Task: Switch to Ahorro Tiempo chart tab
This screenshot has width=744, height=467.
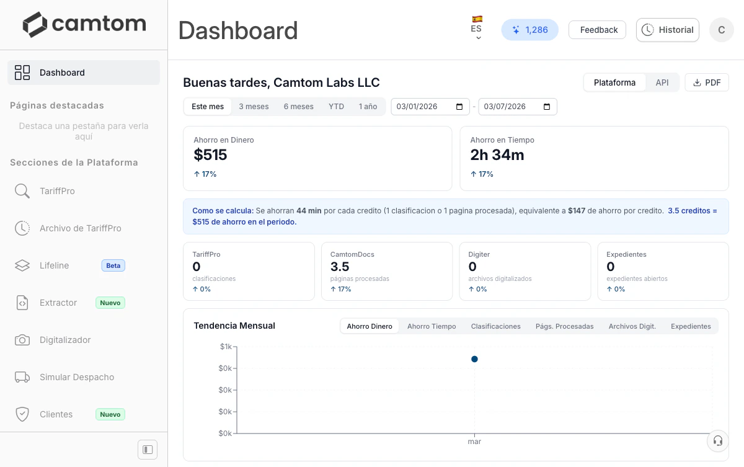Action: coord(432,326)
